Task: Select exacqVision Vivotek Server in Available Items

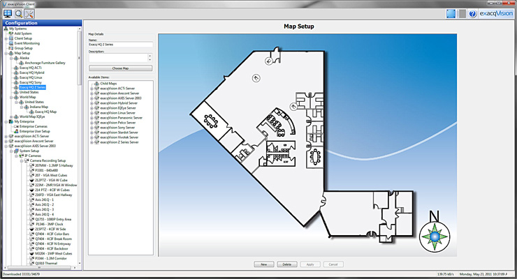Action: (119, 137)
